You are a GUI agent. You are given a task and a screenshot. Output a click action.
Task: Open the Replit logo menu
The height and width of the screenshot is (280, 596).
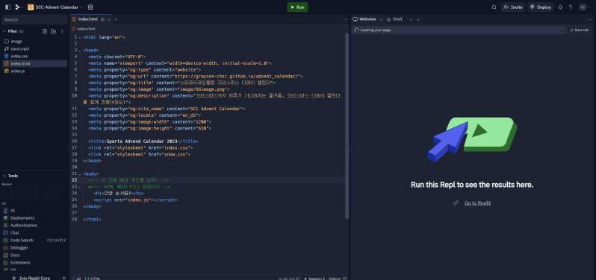click(x=19, y=7)
